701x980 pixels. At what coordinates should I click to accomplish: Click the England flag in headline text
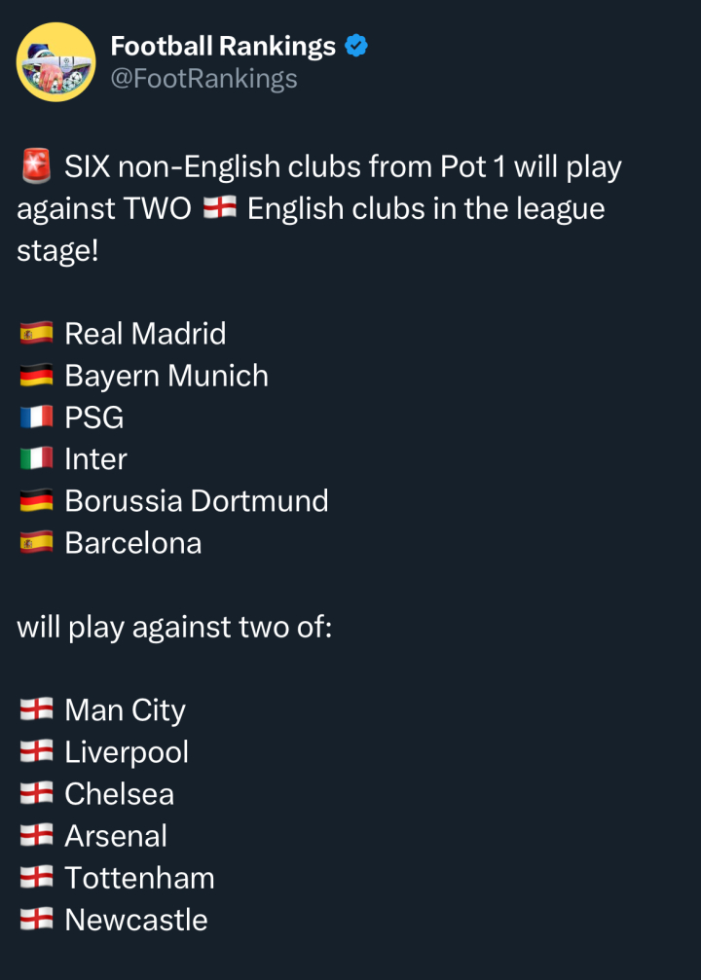coord(219,207)
